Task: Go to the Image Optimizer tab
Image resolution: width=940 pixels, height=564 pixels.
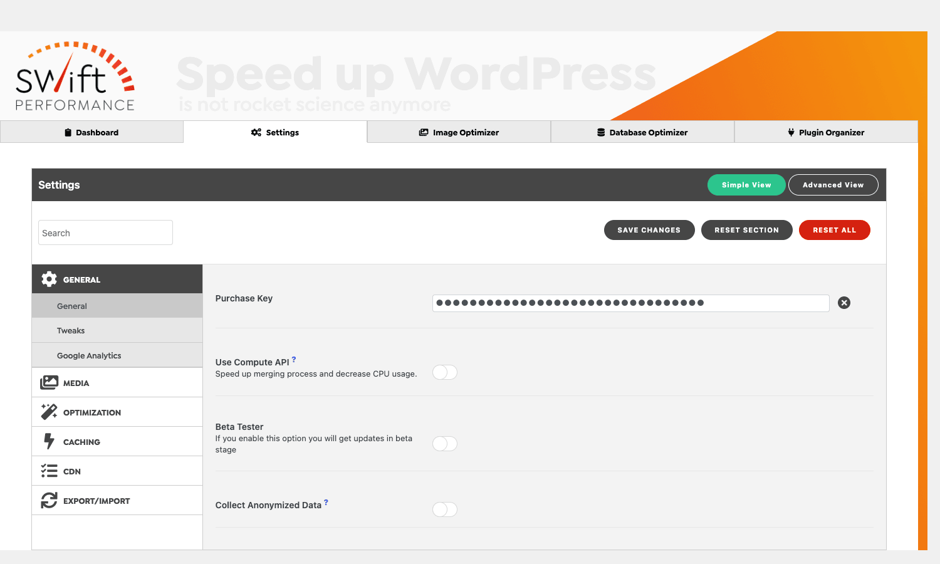Action: pyautogui.click(x=459, y=132)
